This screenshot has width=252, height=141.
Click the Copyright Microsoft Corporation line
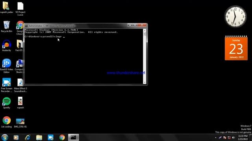tap(71, 32)
